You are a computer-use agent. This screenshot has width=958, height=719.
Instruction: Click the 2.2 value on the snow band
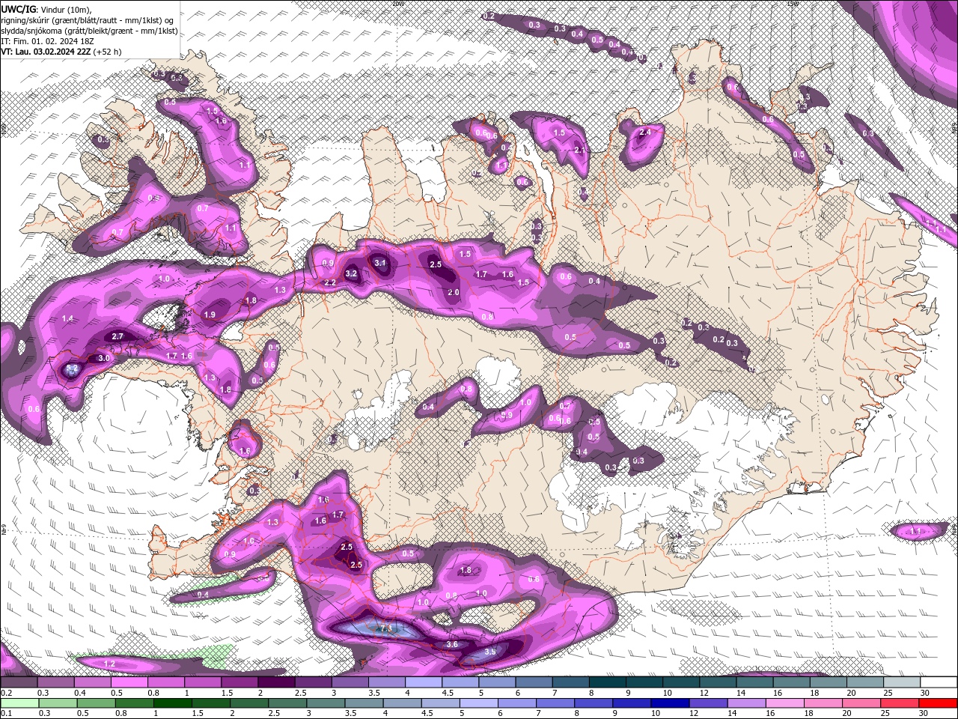pyautogui.click(x=330, y=283)
